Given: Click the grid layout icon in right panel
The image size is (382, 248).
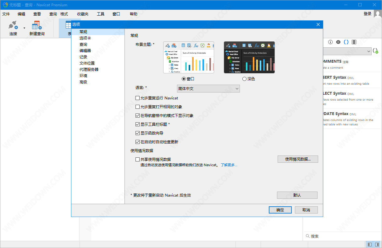Looking at the screenshot, I should pos(354,42).
